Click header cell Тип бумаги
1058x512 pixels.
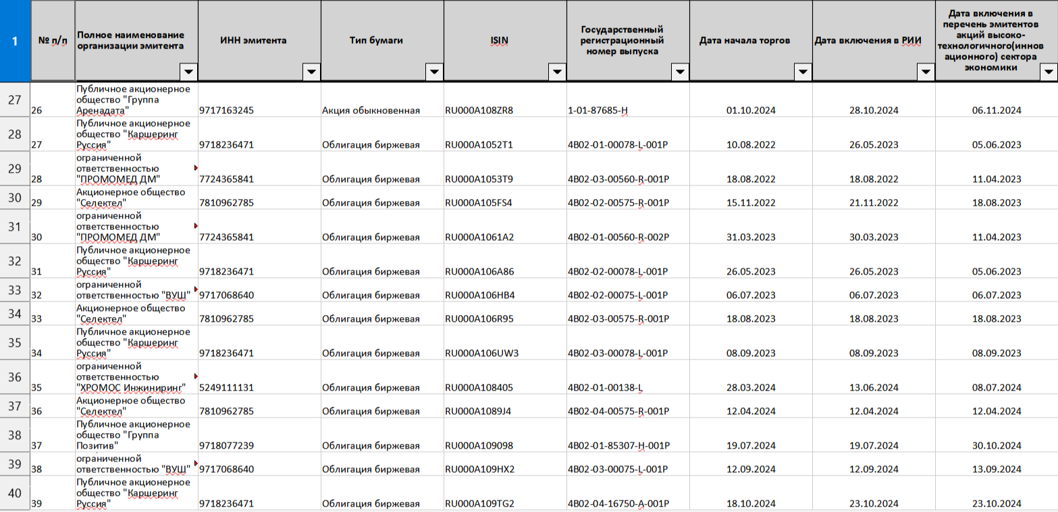coord(382,40)
